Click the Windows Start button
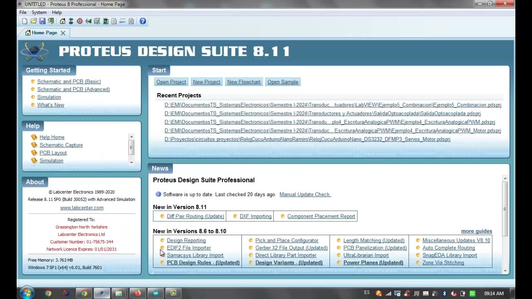Image resolution: width=532 pixels, height=299 pixels. pos(27,293)
